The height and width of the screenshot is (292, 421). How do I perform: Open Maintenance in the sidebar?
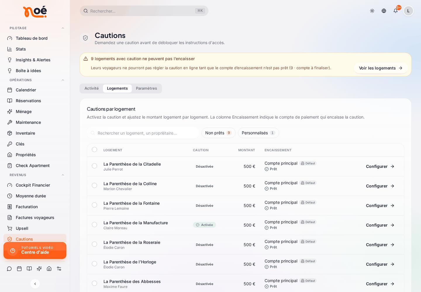[x=35, y=122]
